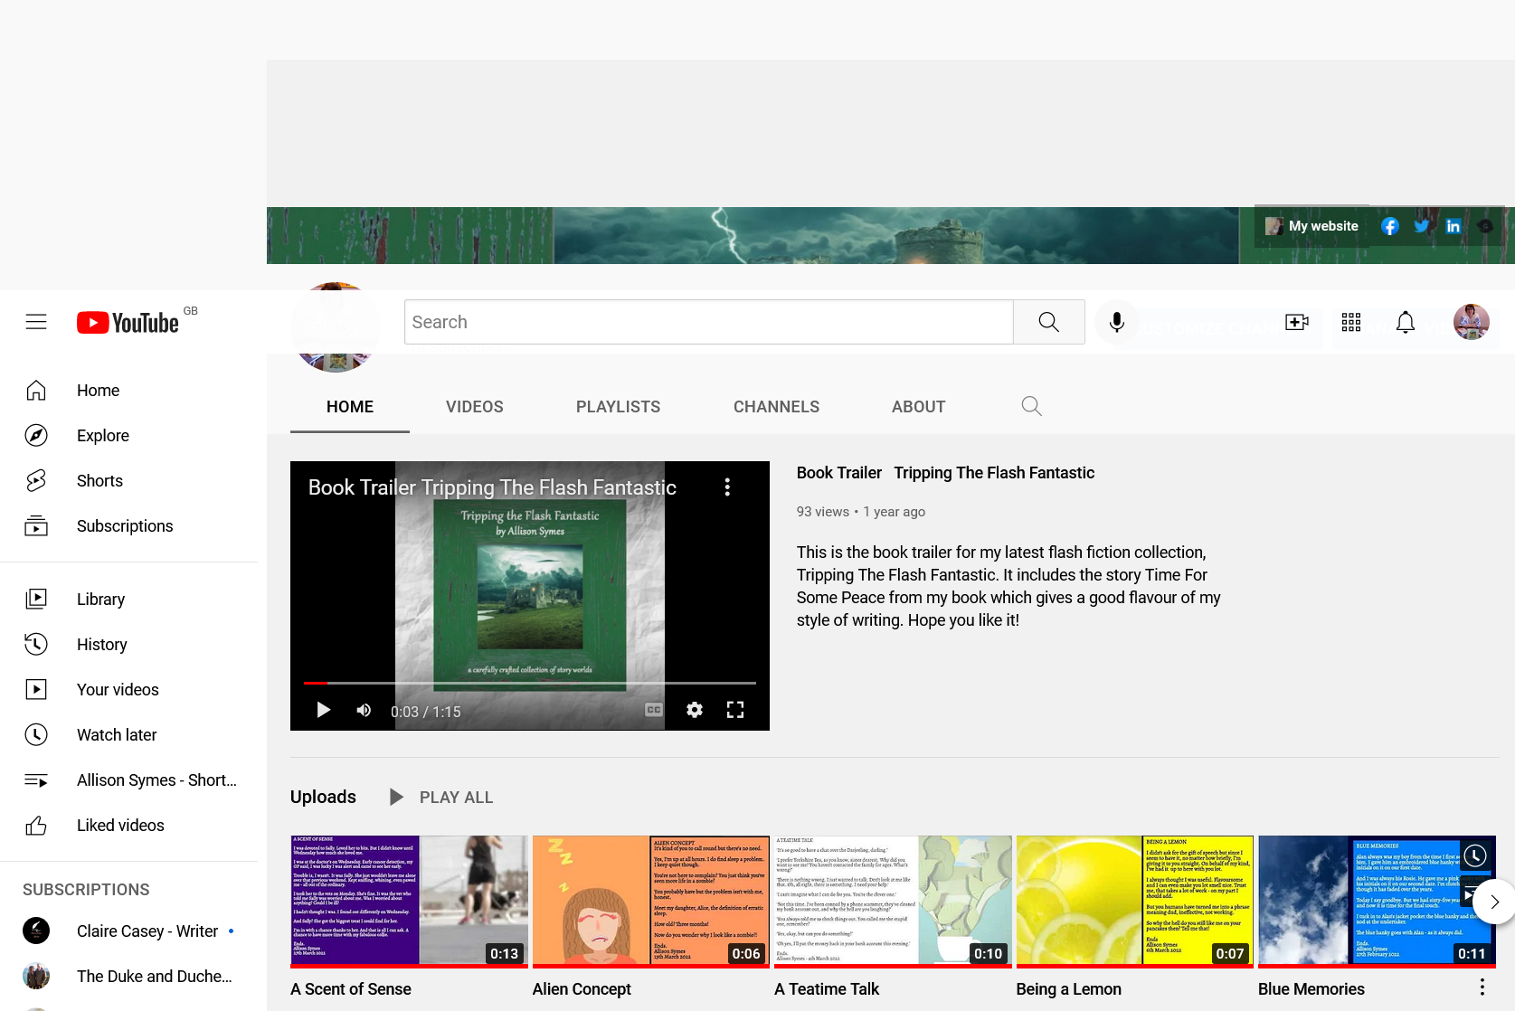Seek using the video progress bar
1515x1011 pixels.
click(x=530, y=683)
